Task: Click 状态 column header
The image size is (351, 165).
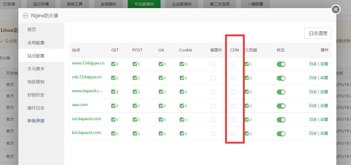Action: tap(280, 50)
